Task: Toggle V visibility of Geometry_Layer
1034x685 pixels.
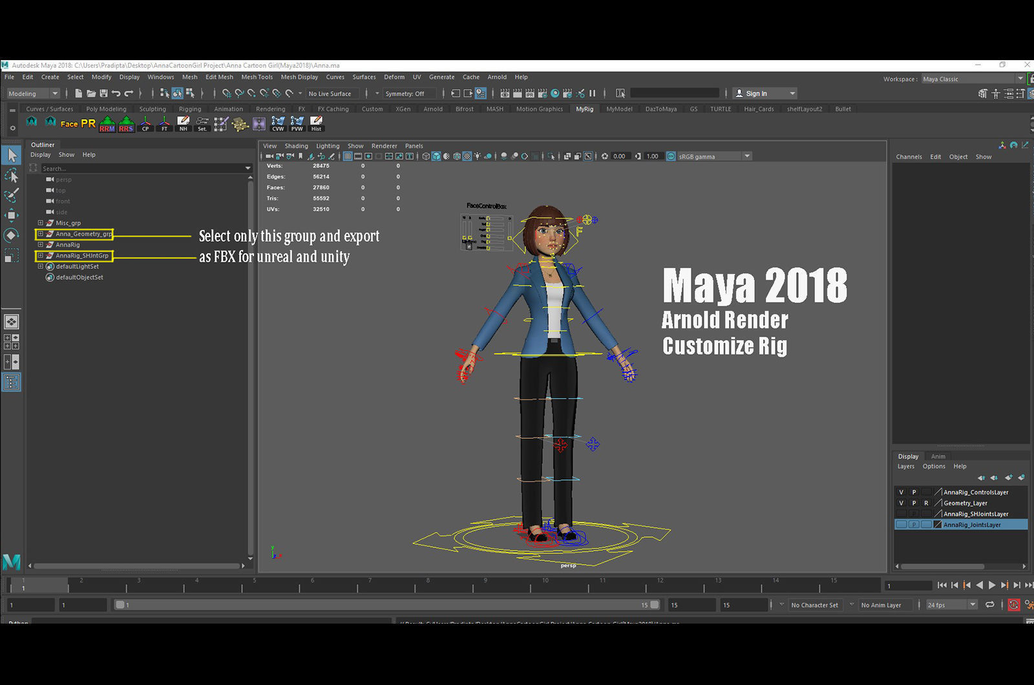Action: (902, 503)
